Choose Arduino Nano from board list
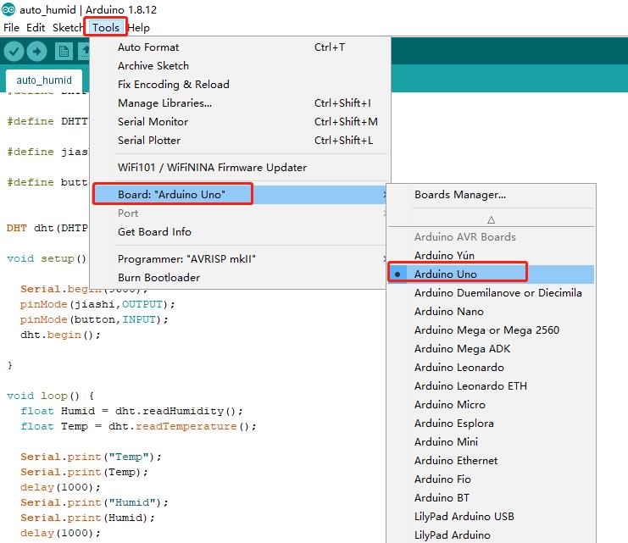 (x=448, y=311)
